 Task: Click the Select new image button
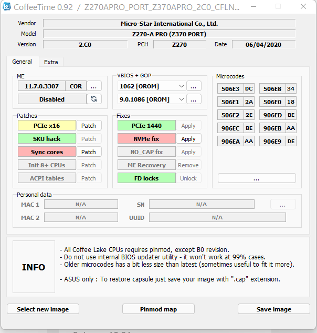43,309
